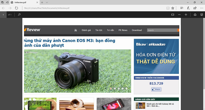The height and width of the screenshot is (110, 205).
Task: Open Download menu item
Action: (x=137, y=30)
